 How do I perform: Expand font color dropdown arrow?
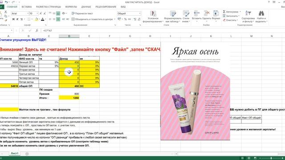click(x=45, y=19)
